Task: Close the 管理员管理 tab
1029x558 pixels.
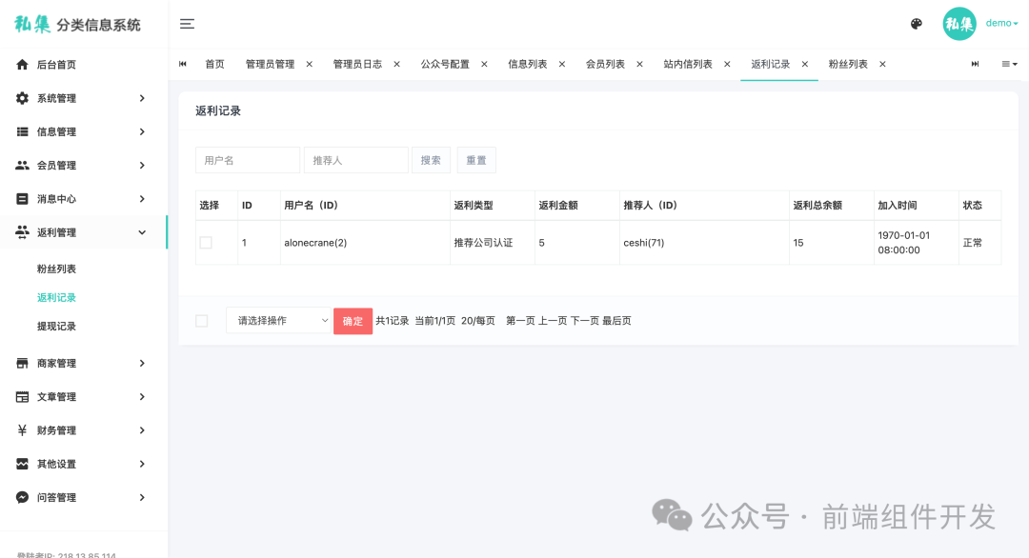Action: point(309,64)
